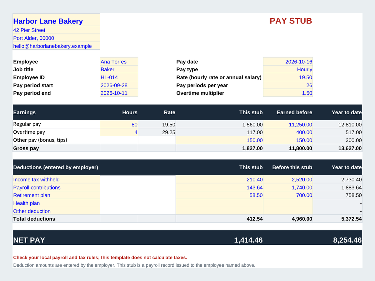Click the 2,520.00 income tax before cell

[x=288, y=179]
